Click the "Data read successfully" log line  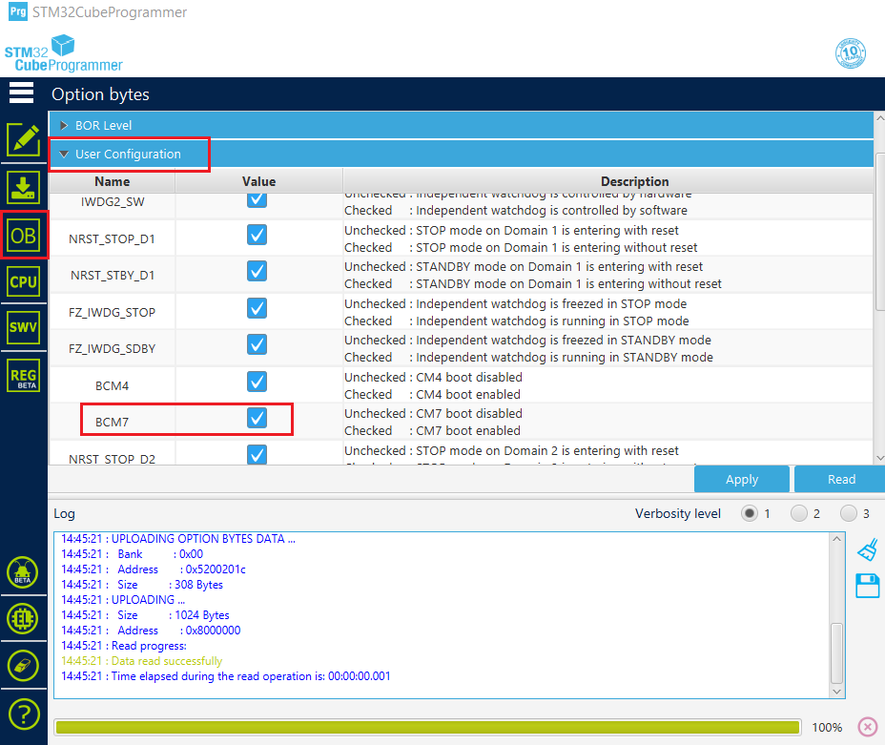click(142, 661)
